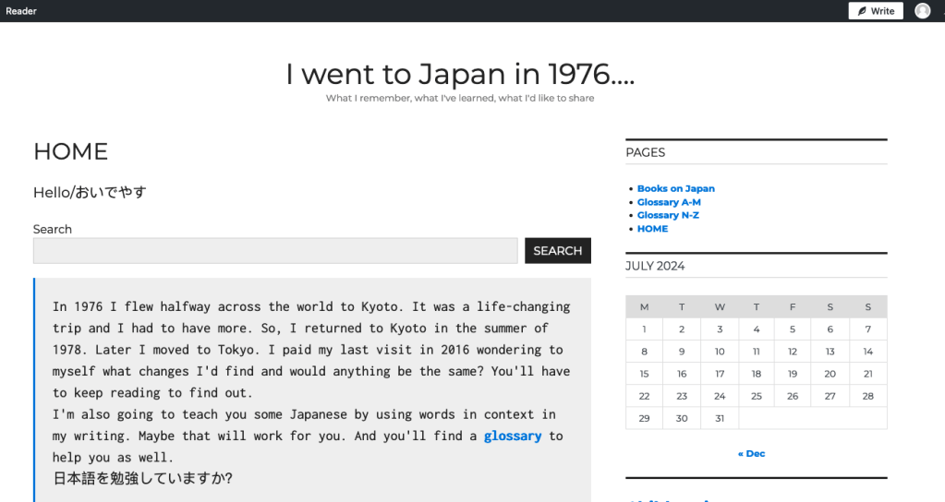This screenshot has height=502, width=945.
Task: Navigate to previous month « Dec
Action: pos(751,454)
